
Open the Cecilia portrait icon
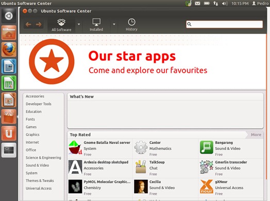coord(141,187)
